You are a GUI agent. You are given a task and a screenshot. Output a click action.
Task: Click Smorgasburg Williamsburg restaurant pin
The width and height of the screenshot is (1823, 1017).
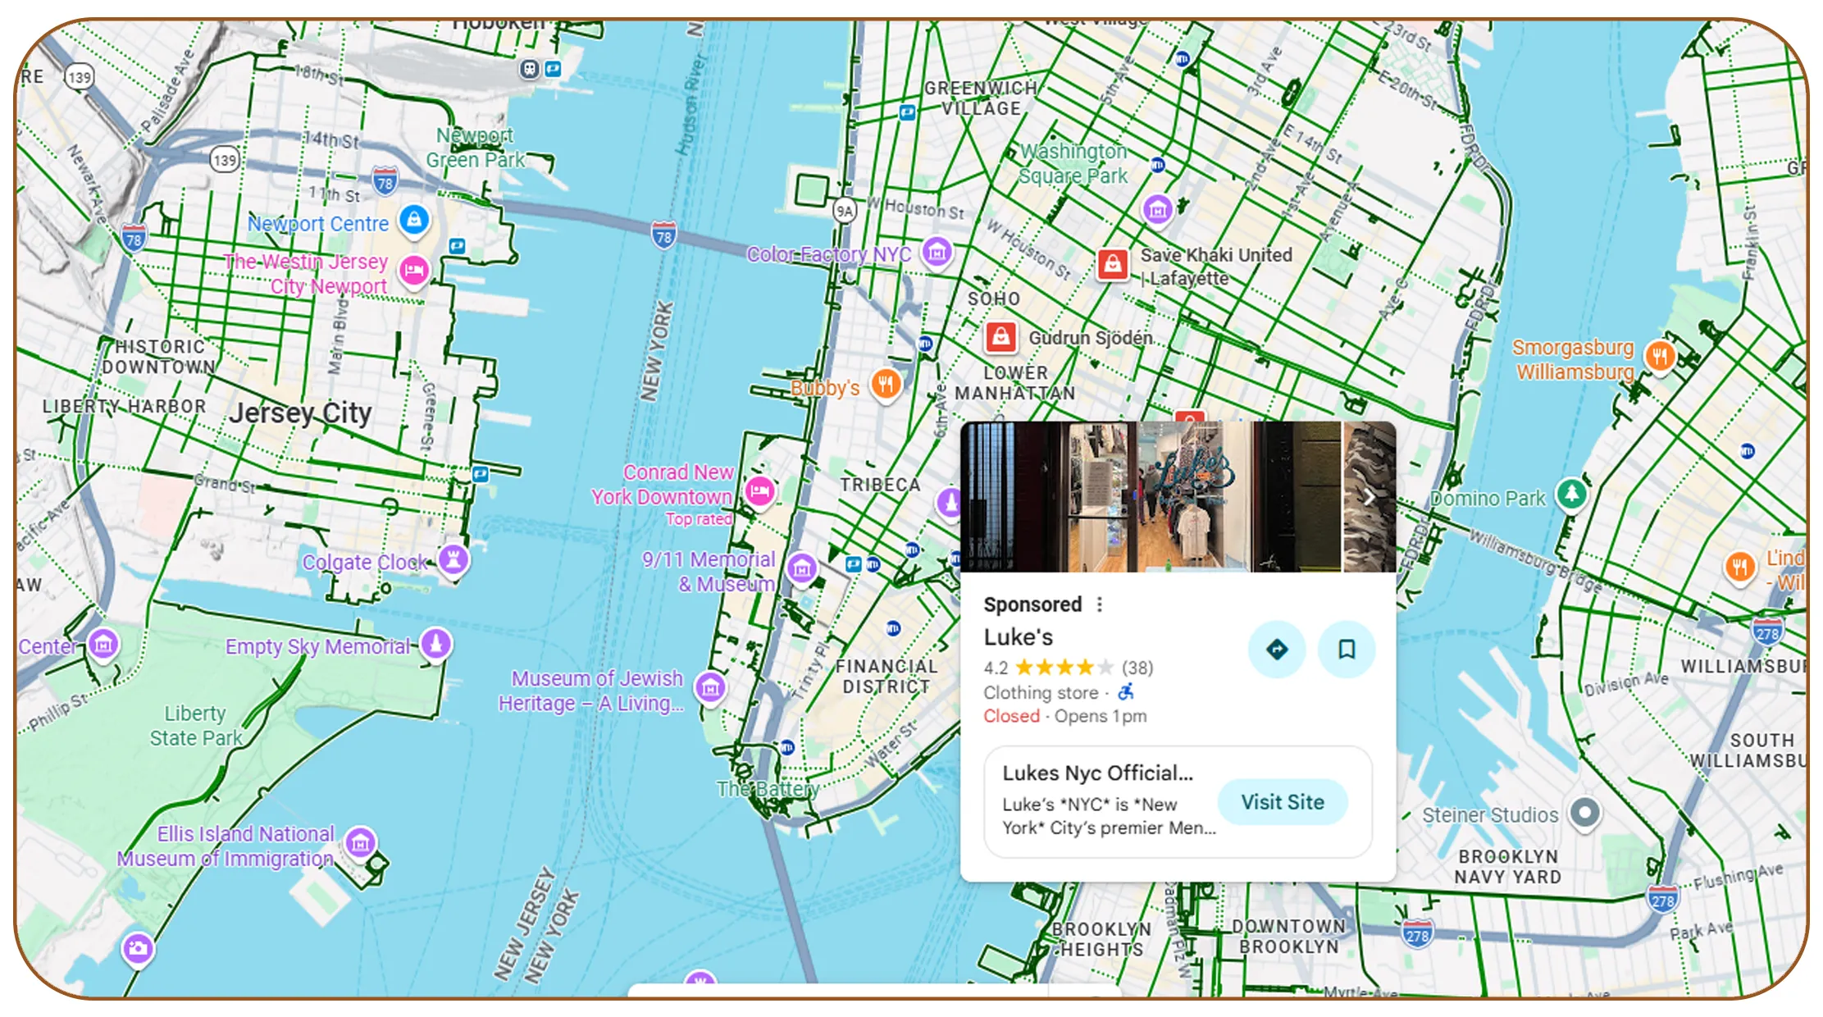1660,357
